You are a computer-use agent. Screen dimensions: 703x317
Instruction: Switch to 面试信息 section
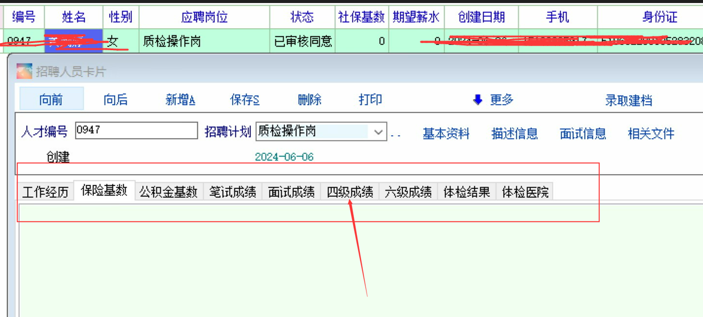point(582,134)
